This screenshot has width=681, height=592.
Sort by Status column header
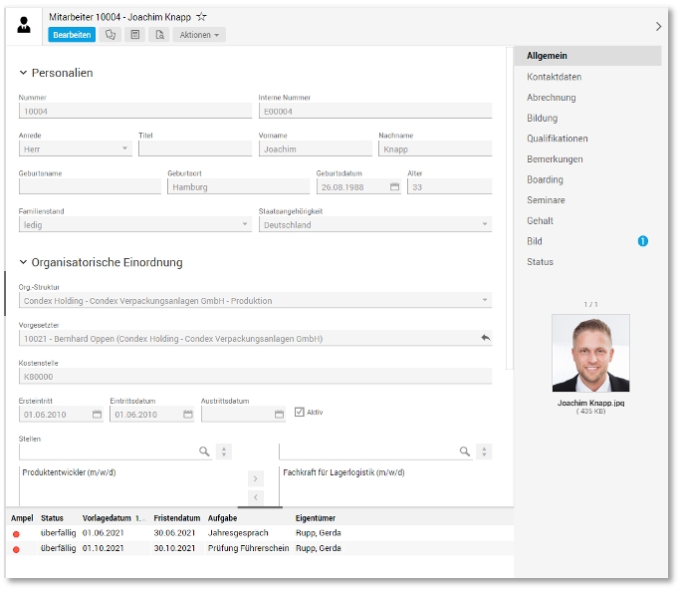click(52, 518)
